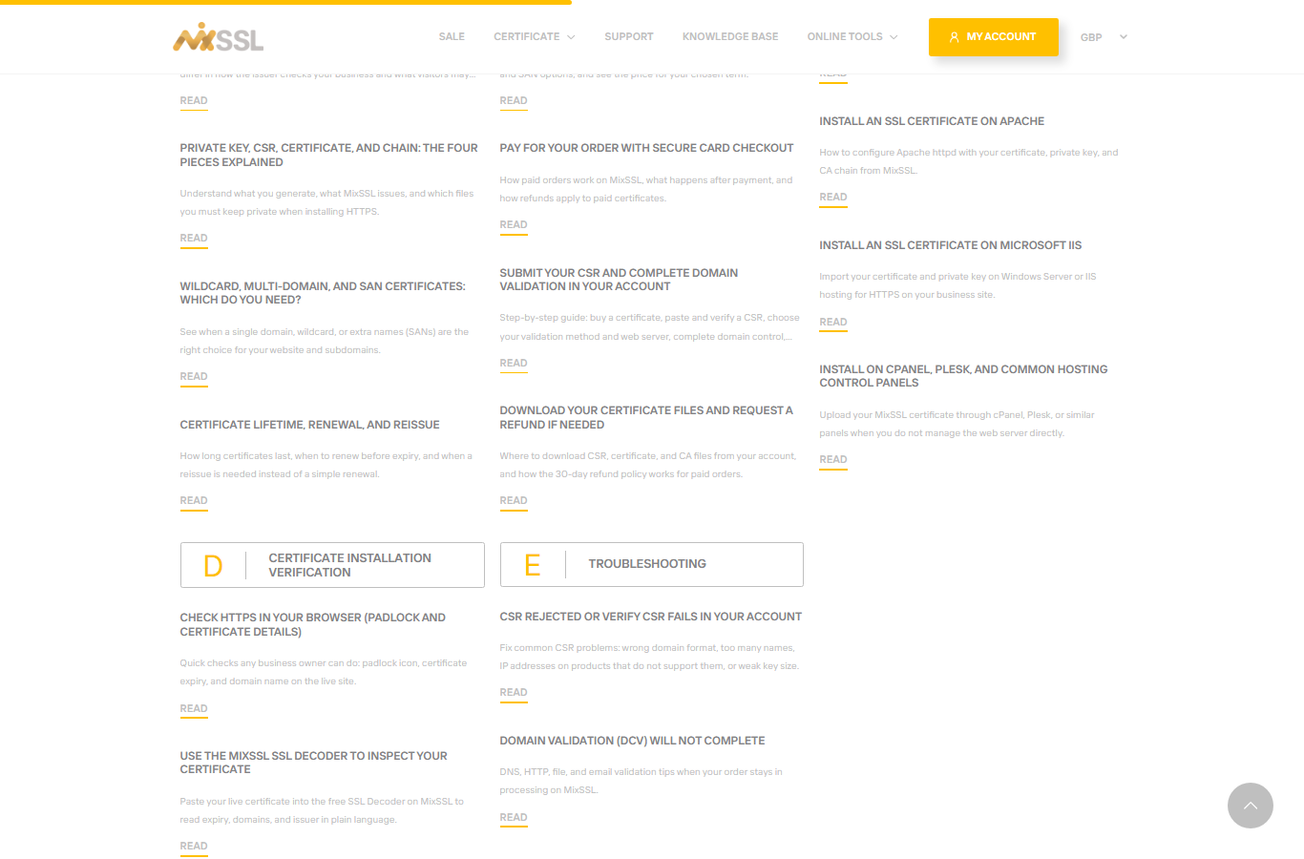Open Pay For Your Order With Secure Card Checkout
The width and height of the screenshot is (1304, 859).
click(x=646, y=148)
